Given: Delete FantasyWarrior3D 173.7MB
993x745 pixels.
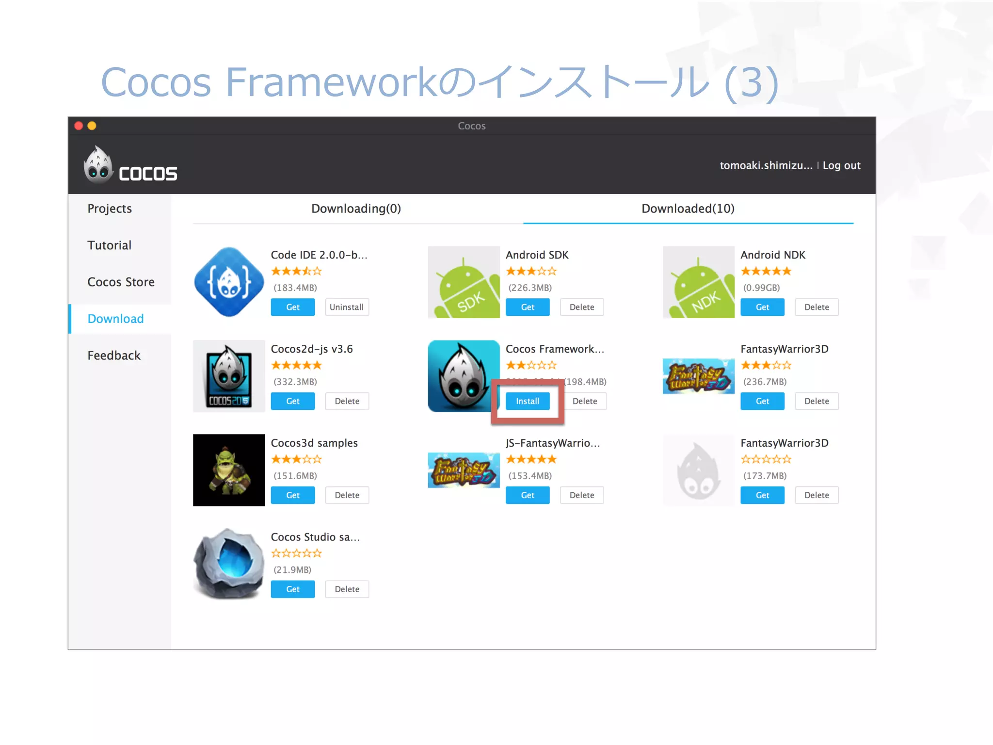Looking at the screenshot, I should point(817,495).
